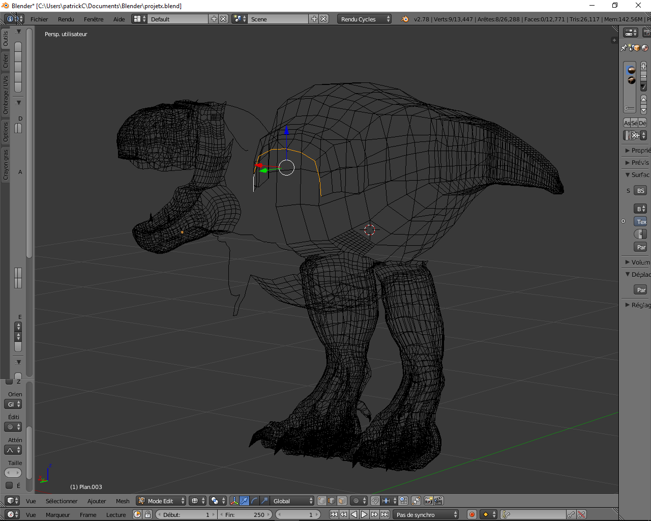Open the Pas de synchro dropdown
This screenshot has height=521, width=651.
(x=426, y=514)
